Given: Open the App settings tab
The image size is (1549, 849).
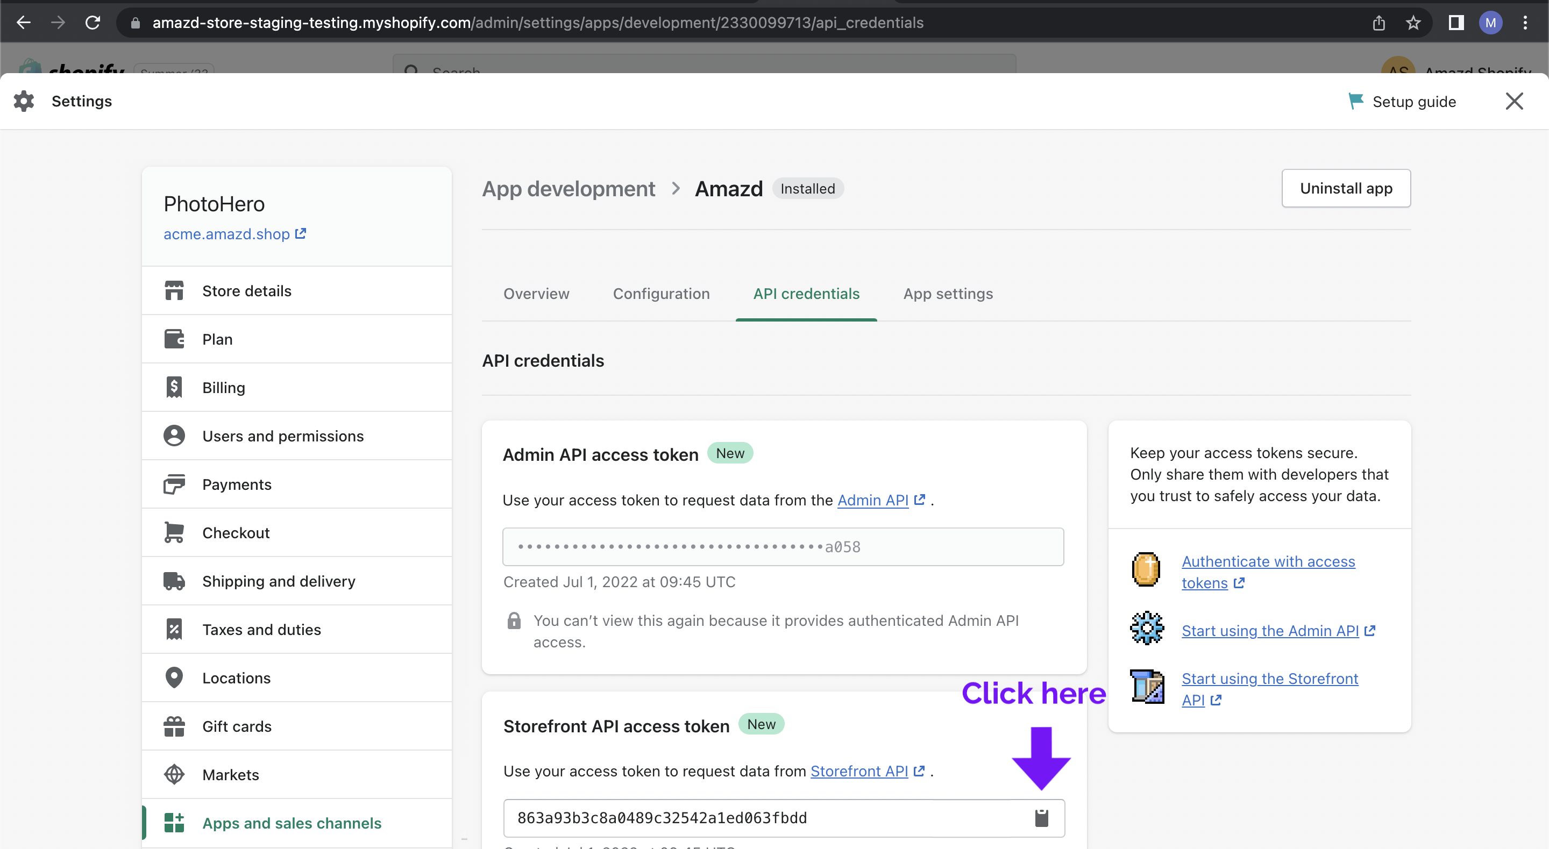Looking at the screenshot, I should [x=948, y=294].
